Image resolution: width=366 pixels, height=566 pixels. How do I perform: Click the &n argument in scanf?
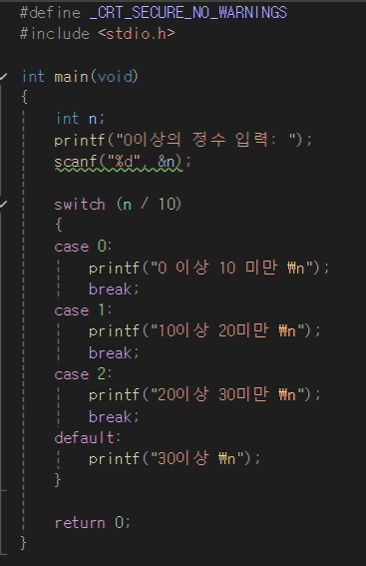click(x=166, y=162)
